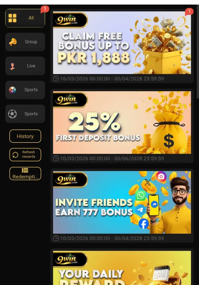This screenshot has width=199, height=285.
Task: Open the Your Daily Reward banner
Action: [122, 268]
